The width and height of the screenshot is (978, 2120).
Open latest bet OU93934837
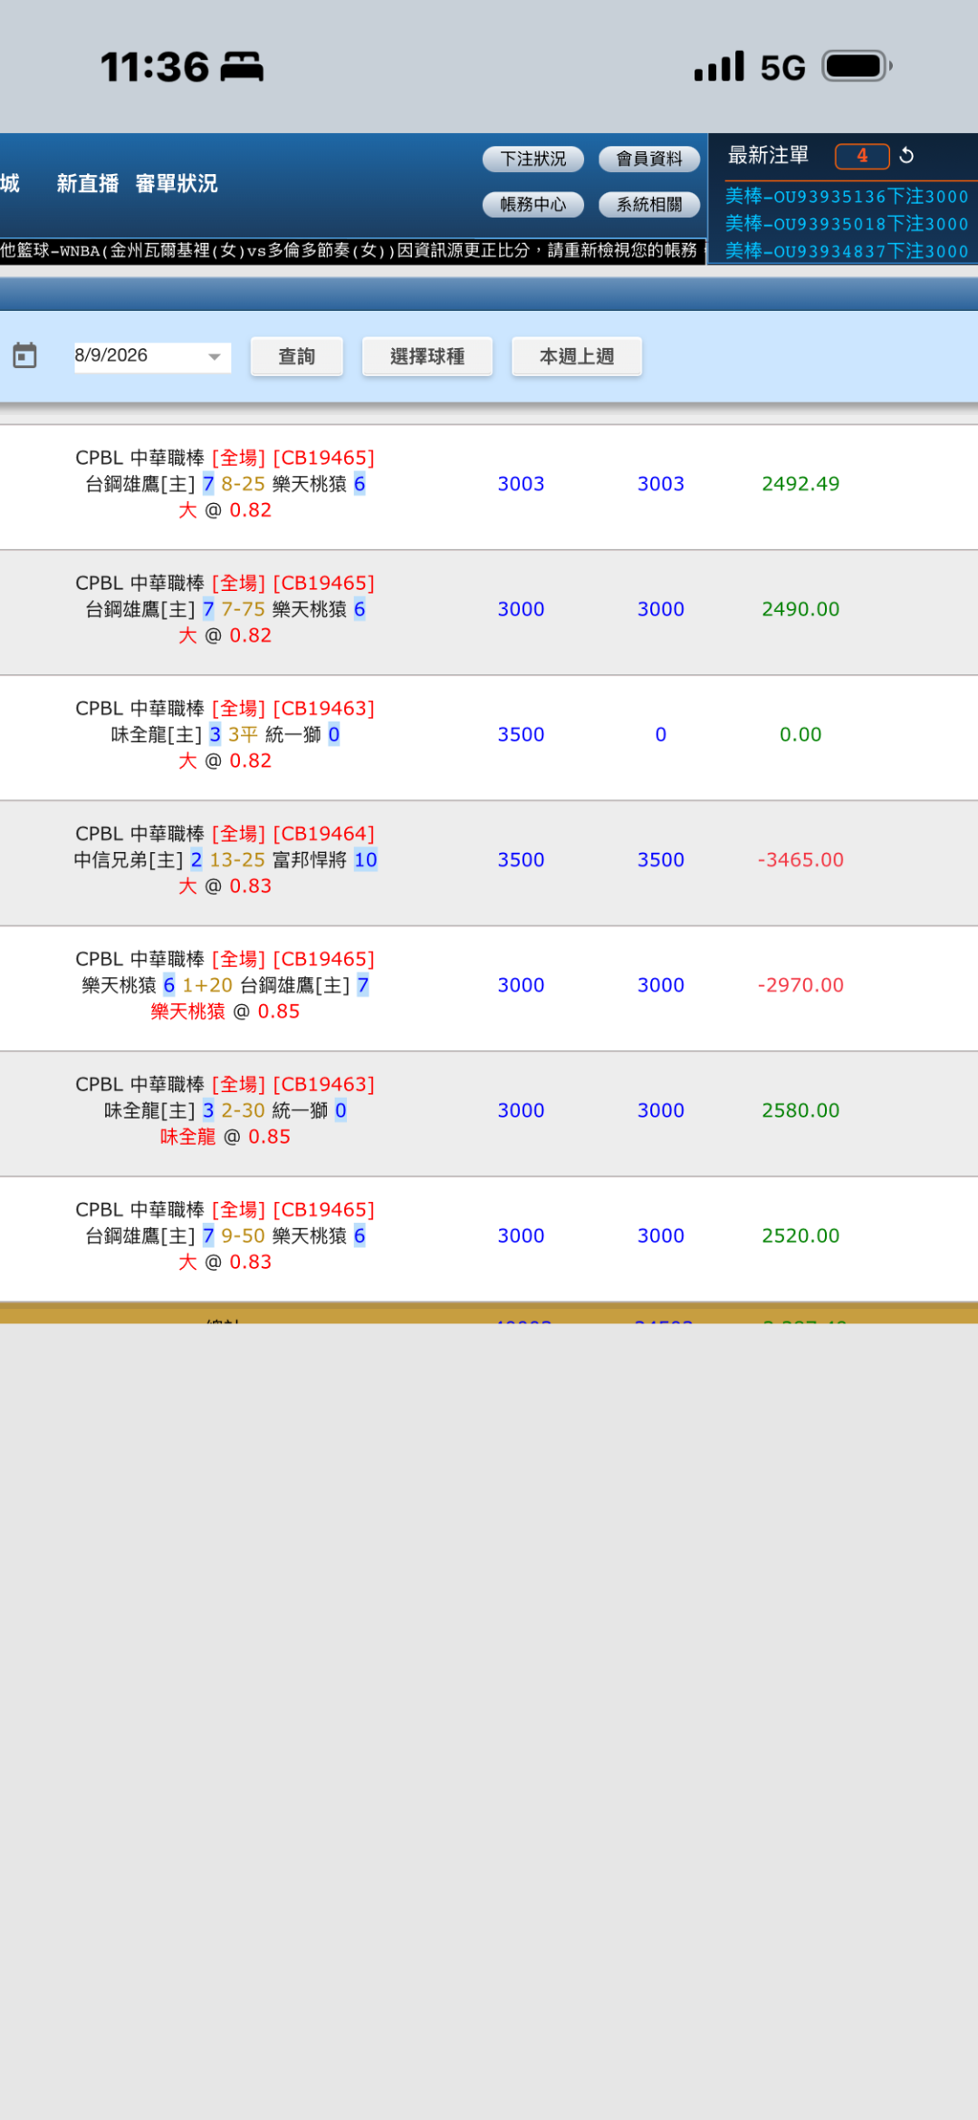coord(847,251)
